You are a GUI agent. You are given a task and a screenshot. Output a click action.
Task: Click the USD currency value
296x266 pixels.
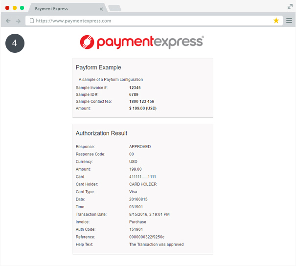pyautogui.click(x=133, y=162)
